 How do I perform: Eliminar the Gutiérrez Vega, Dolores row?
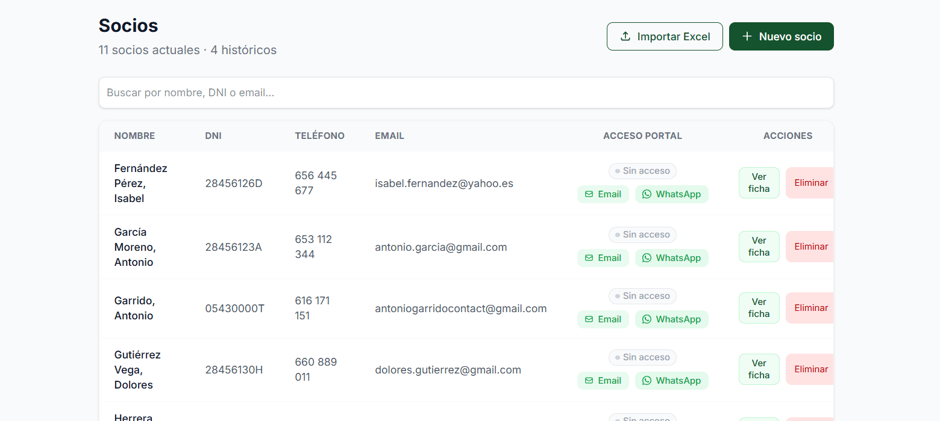810,369
